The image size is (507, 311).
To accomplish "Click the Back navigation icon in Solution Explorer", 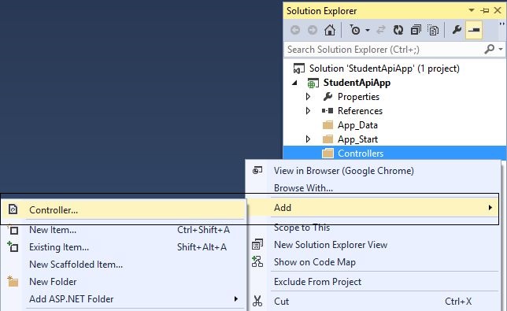I will pyautogui.click(x=295, y=30).
